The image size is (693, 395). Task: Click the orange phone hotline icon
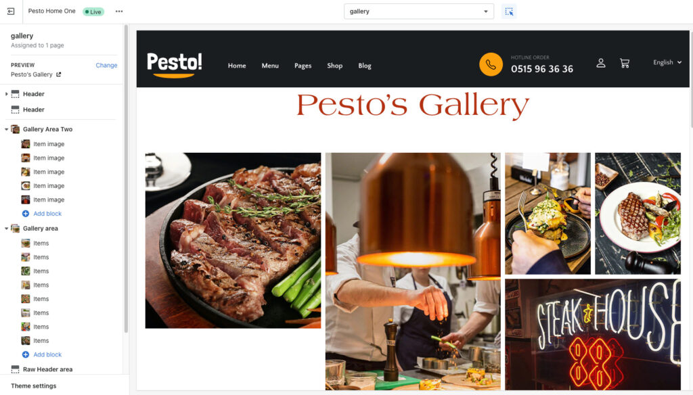click(491, 64)
